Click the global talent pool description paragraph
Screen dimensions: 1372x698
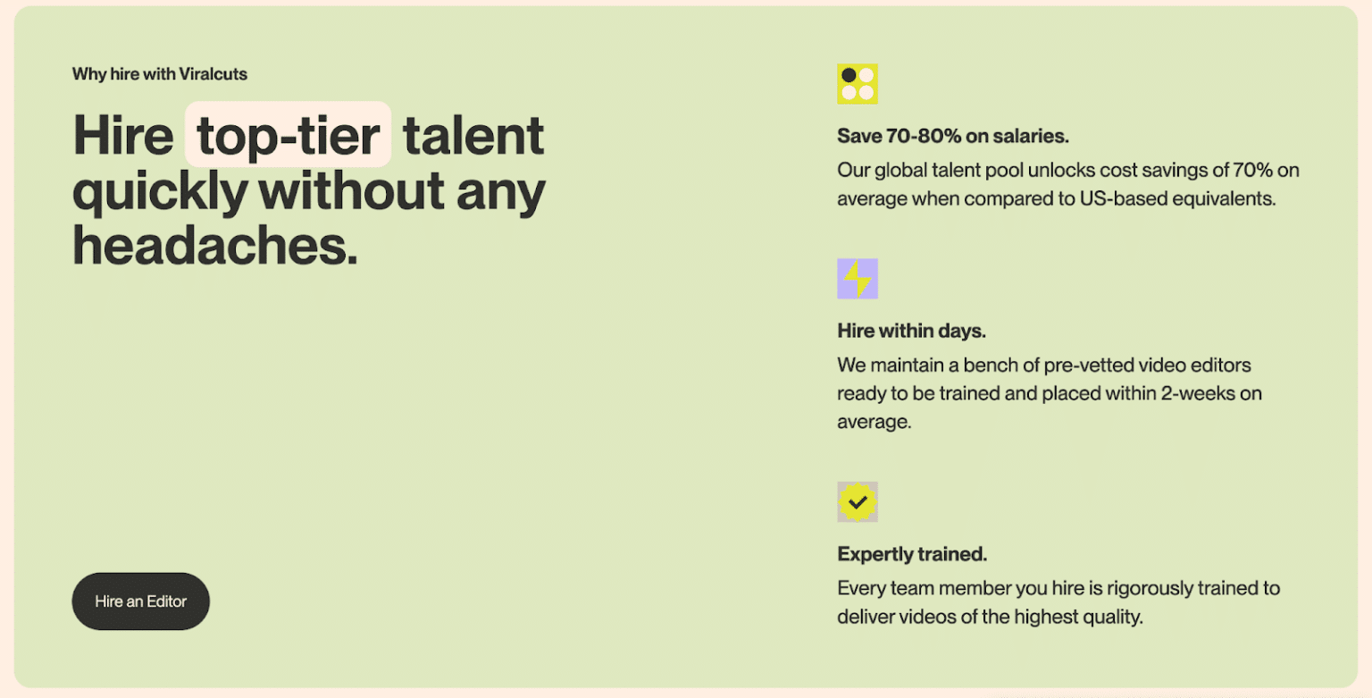tap(1067, 184)
